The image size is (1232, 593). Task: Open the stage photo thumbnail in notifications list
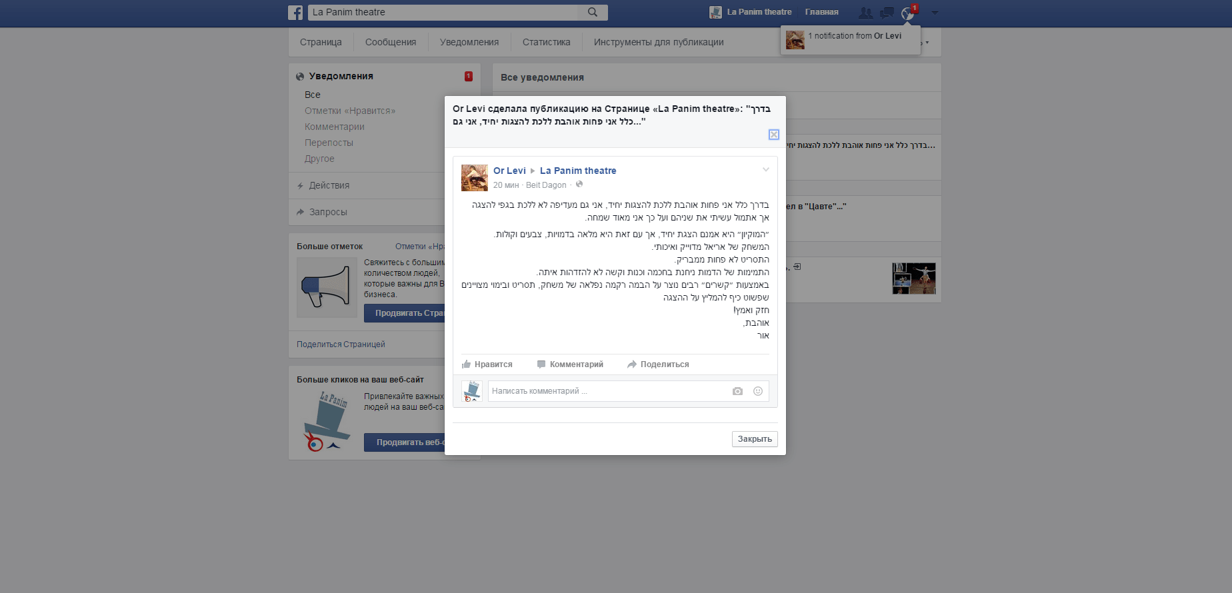coord(913,279)
